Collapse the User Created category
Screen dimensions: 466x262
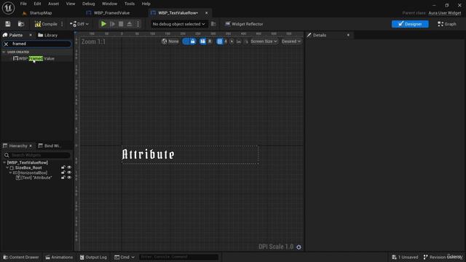click(4, 52)
